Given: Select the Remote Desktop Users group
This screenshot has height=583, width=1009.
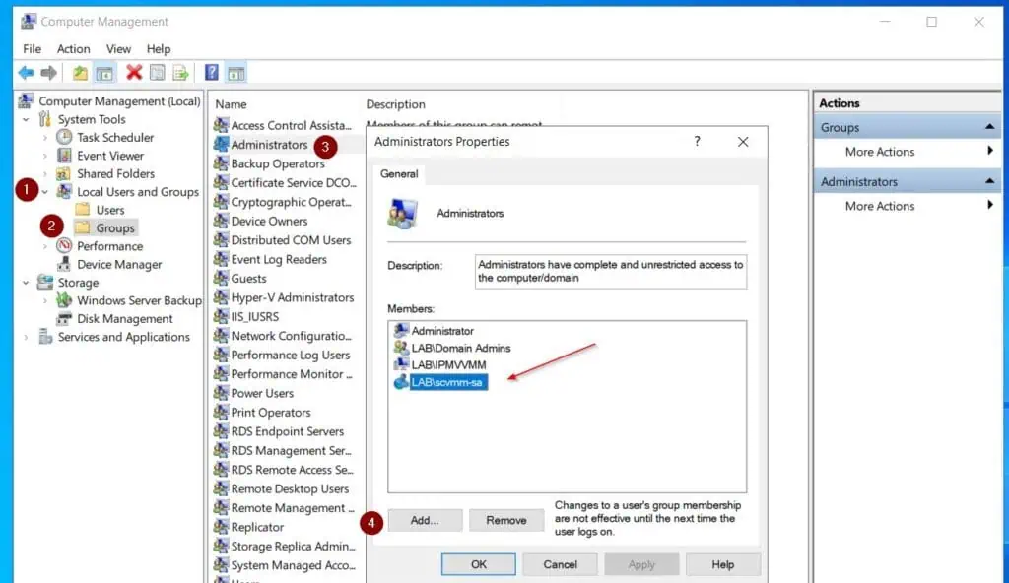Looking at the screenshot, I should click(290, 488).
